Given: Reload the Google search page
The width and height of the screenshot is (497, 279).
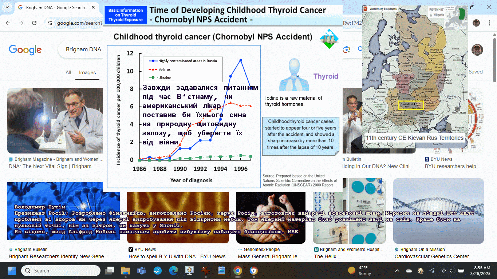Looking at the screenshot, I should (x=34, y=23).
